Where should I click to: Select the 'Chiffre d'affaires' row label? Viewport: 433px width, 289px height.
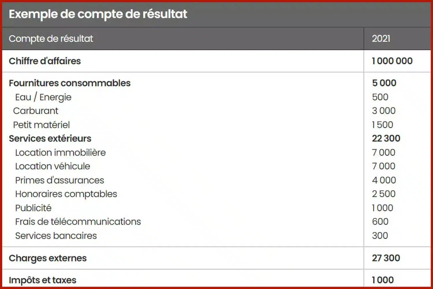[x=45, y=61]
